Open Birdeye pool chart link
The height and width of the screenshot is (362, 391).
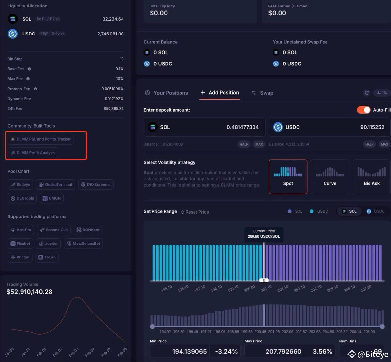[21, 185]
